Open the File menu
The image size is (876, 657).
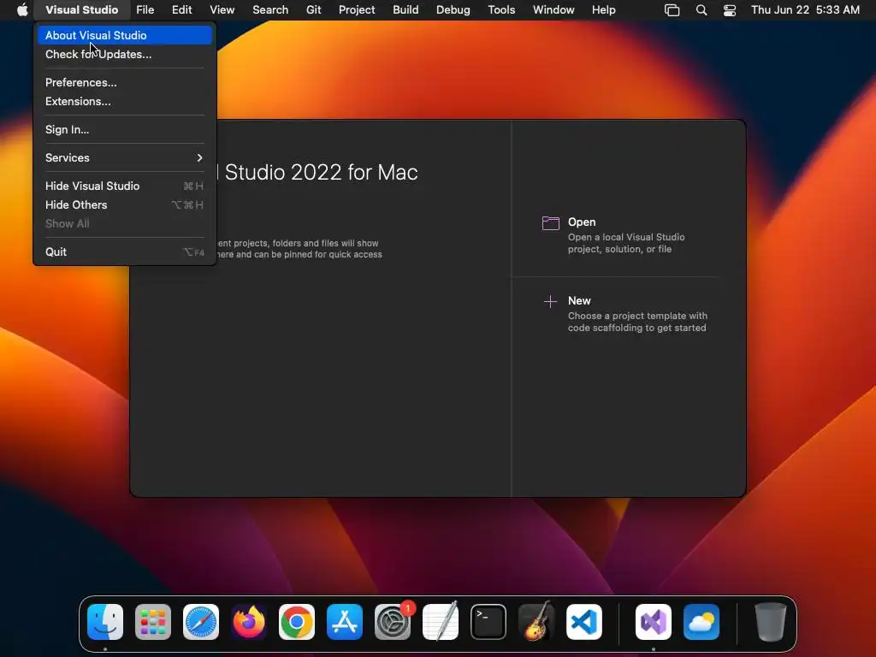pos(145,10)
